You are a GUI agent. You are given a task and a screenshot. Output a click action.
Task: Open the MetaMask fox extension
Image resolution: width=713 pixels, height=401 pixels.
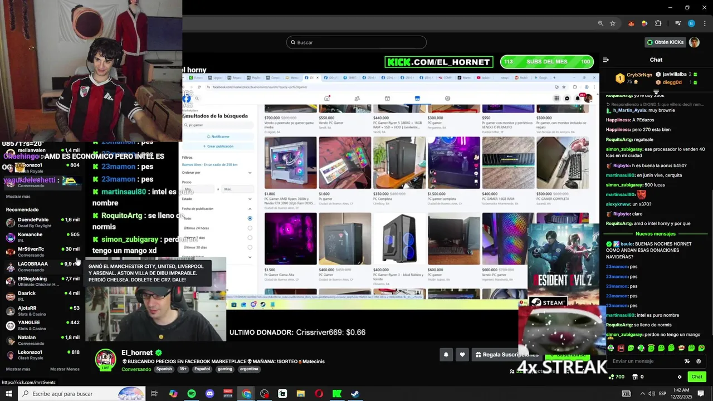coord(631,23)
